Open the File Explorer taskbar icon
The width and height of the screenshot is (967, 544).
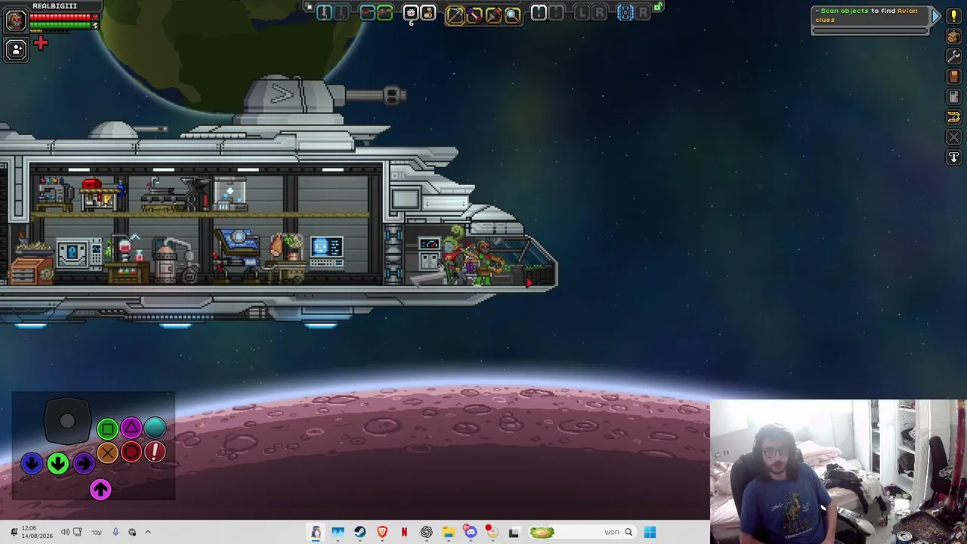[449, 532]
